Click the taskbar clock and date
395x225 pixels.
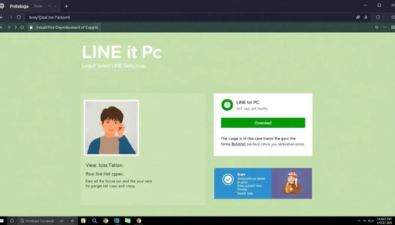click(384, 221)
